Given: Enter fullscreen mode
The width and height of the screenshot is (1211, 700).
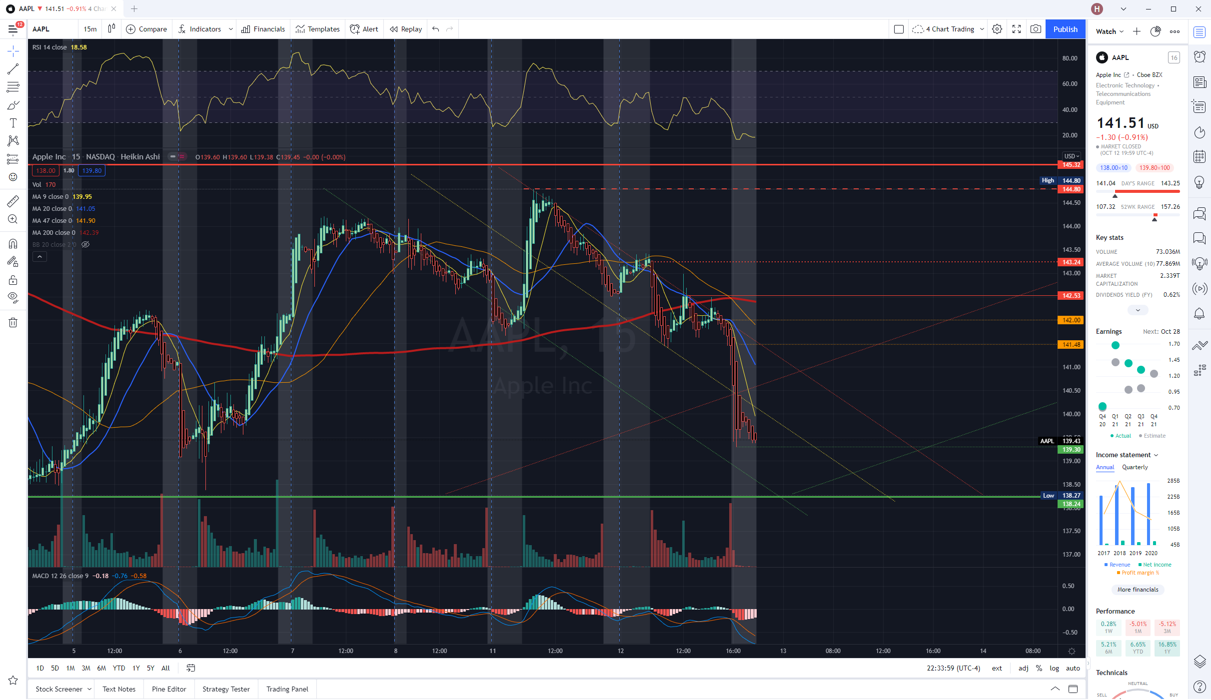Looking at the screenshot, I should click(1017, 29).
